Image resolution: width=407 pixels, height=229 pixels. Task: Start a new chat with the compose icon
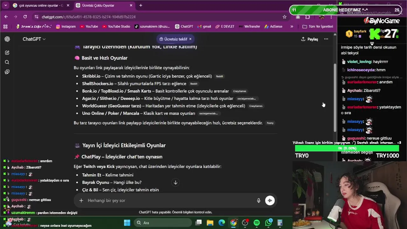[7, 52]
